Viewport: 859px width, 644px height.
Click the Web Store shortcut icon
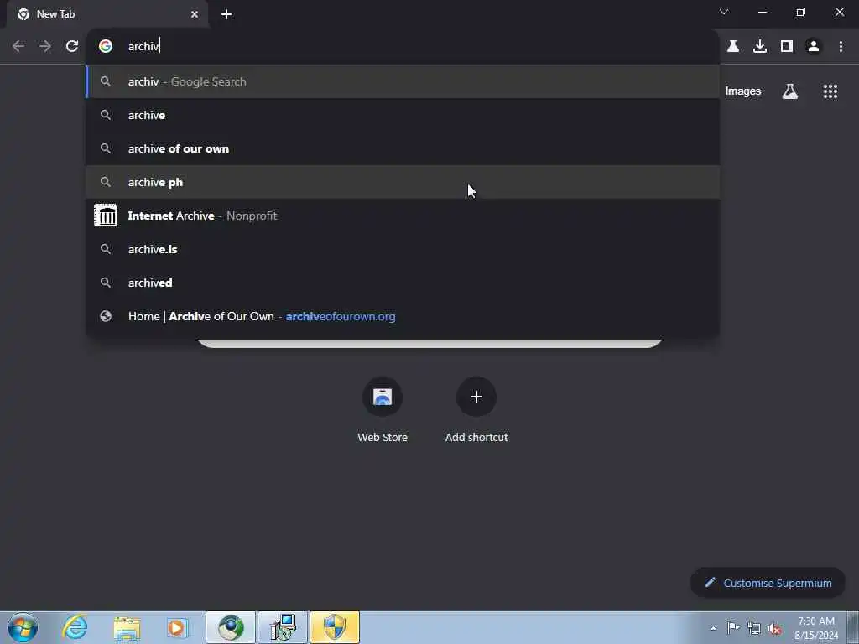[383, 397]
